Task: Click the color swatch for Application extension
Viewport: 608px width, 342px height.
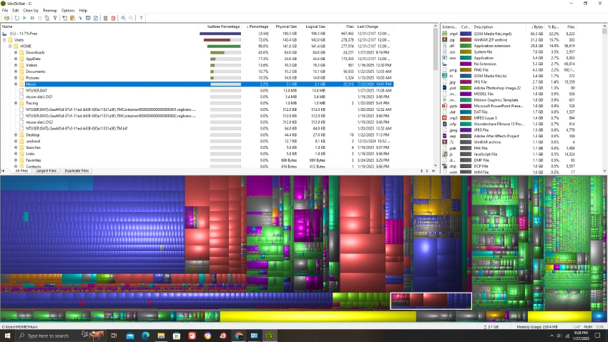Action: point(466,46)
